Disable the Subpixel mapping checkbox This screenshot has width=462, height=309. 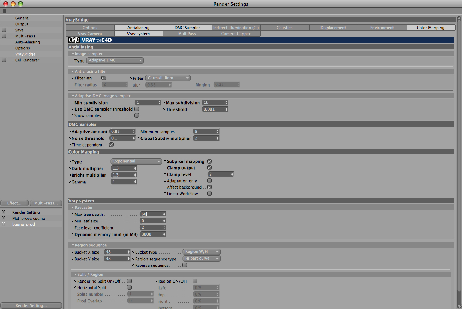(209, 161)
